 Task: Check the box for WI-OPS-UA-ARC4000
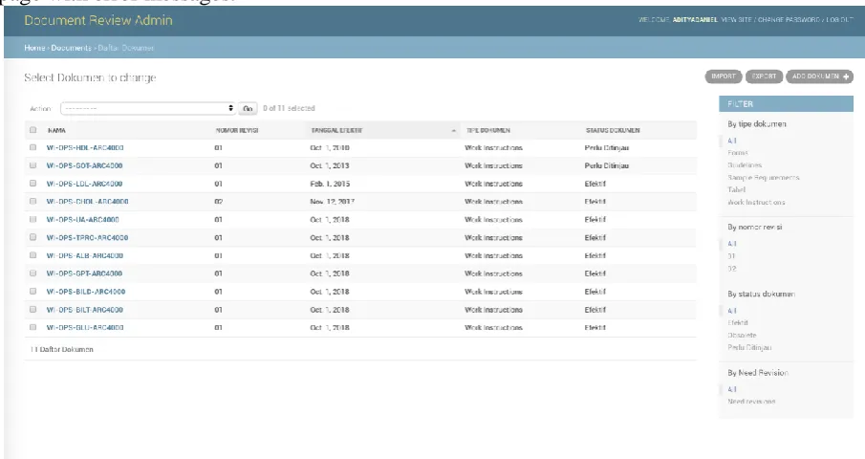33,219
